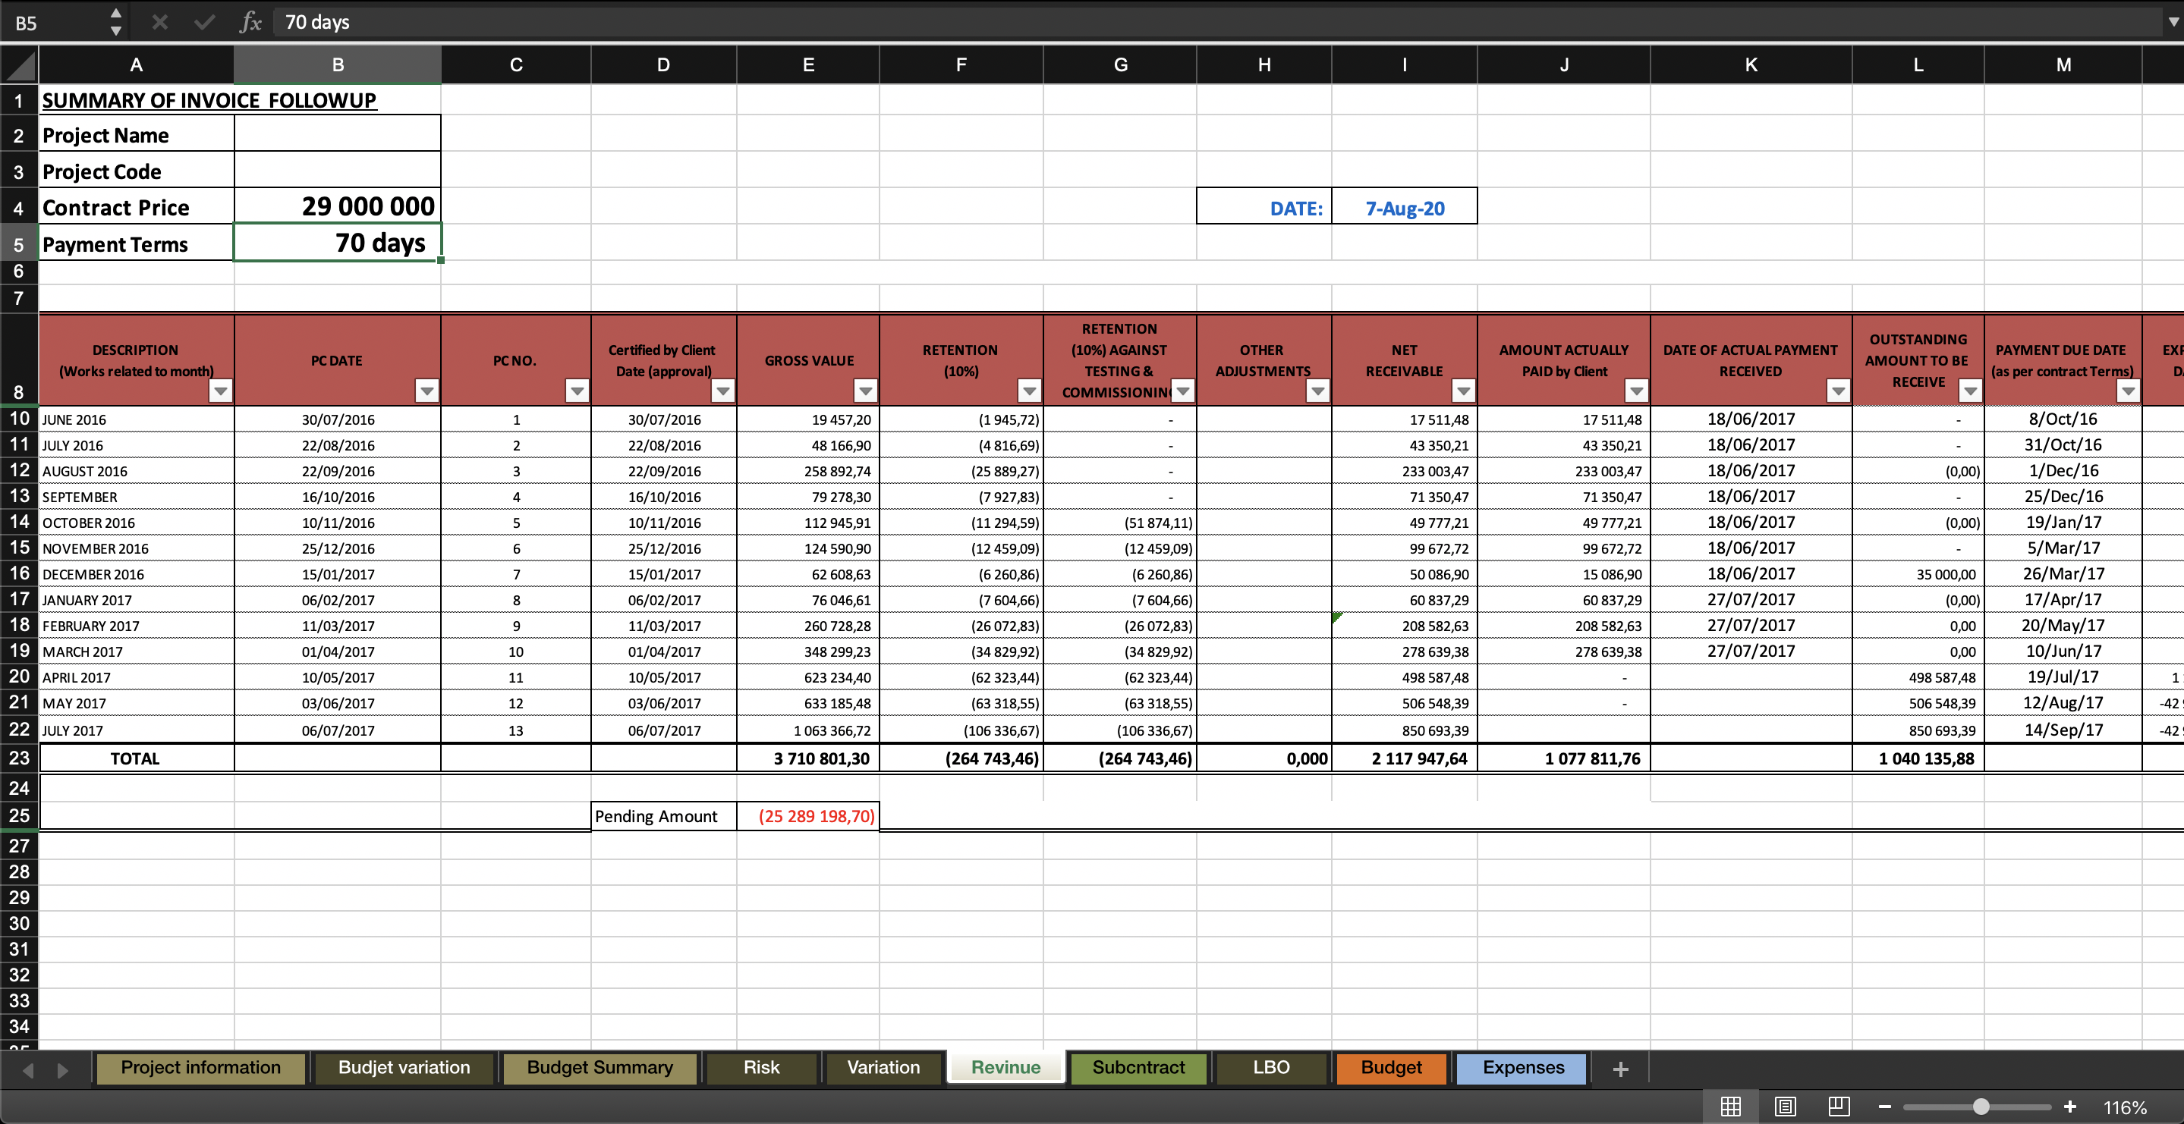Click the zoom slider handle
This screenshot has width=2184, height=1124.
tap(1981, 1107)
